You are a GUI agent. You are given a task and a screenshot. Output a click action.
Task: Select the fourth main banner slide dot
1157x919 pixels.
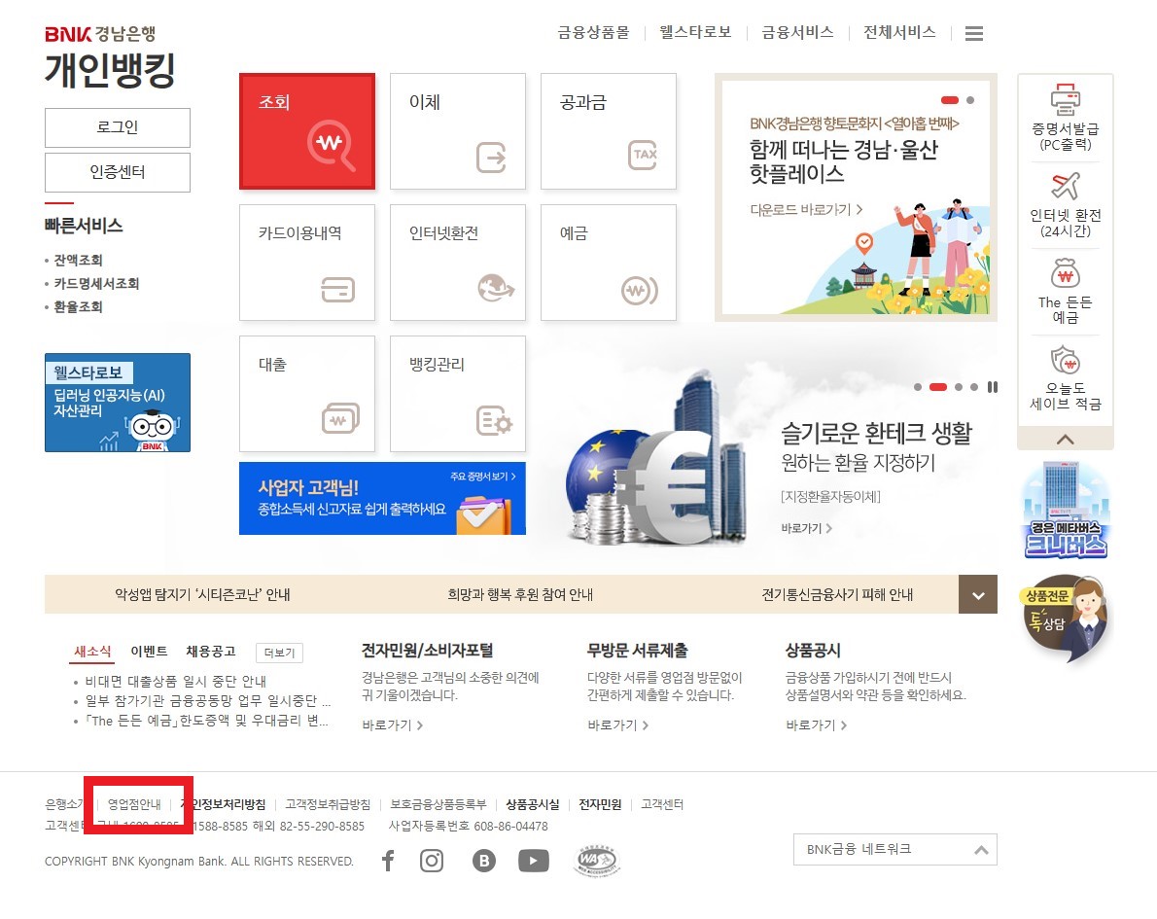(x=974, y=387)
